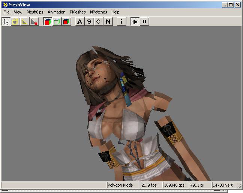Viewport: 243px width, 193px height.
Task: Open the File menu
Action: pos(6,12)
